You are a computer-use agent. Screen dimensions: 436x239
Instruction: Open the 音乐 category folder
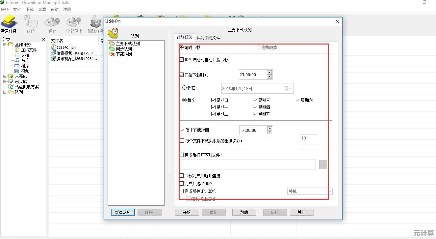pyautogui.click(x=25, y=60)
